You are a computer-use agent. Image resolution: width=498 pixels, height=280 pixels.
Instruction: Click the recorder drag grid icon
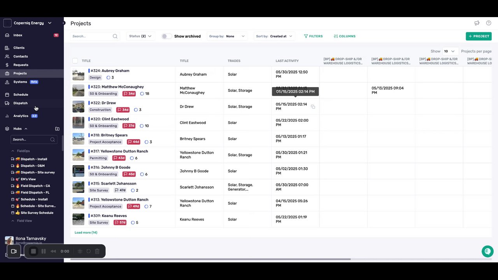[80, 251]
